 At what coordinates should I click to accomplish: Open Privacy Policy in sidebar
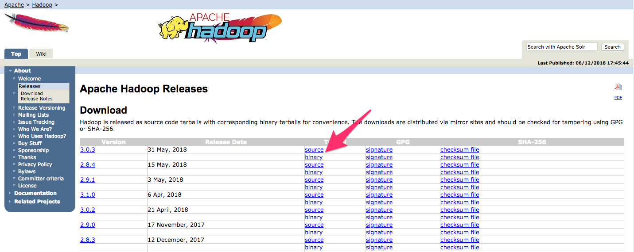(x=35, y=164)
